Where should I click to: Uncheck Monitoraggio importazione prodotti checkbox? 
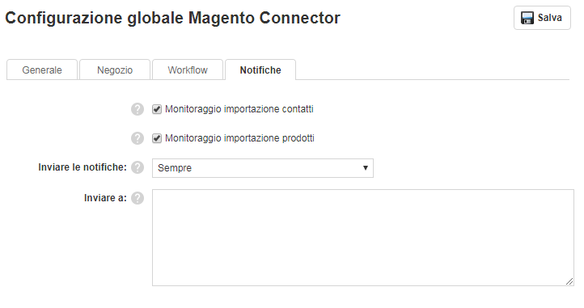coord(157,138)
